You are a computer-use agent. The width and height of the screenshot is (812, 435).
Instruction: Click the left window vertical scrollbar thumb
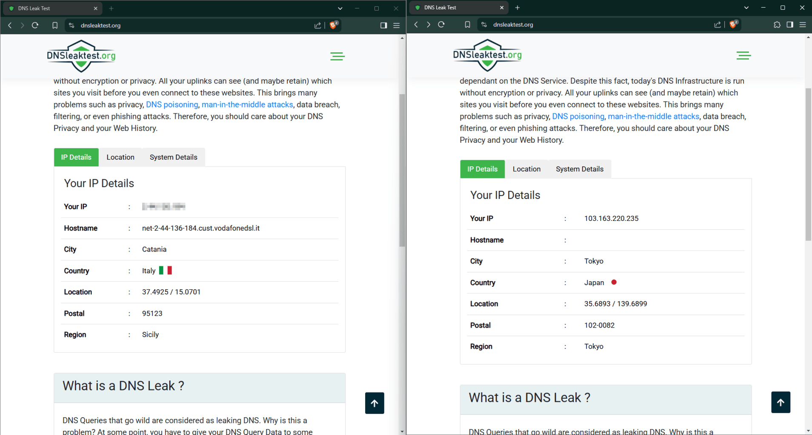[x=402, y=170]
